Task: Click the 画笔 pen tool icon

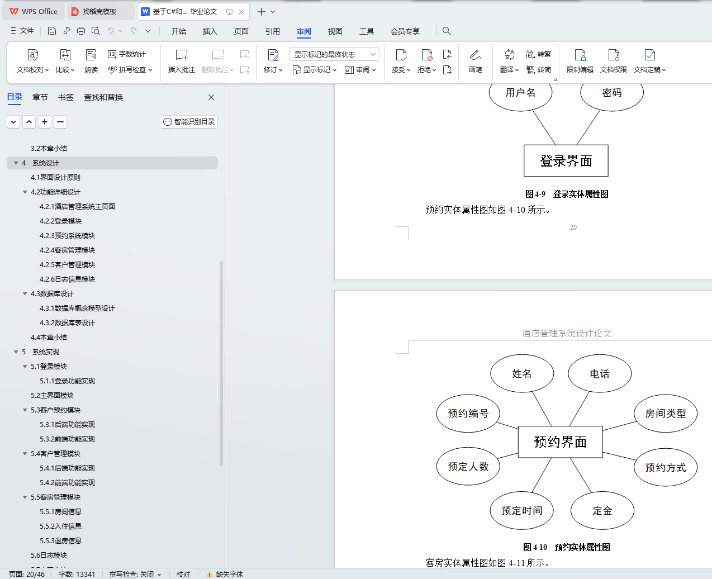Action: coord(476,55)
